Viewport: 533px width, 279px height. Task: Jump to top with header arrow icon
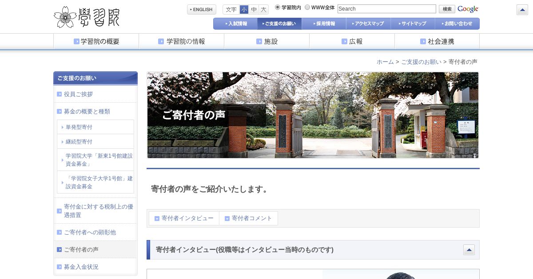coord(522,10)
